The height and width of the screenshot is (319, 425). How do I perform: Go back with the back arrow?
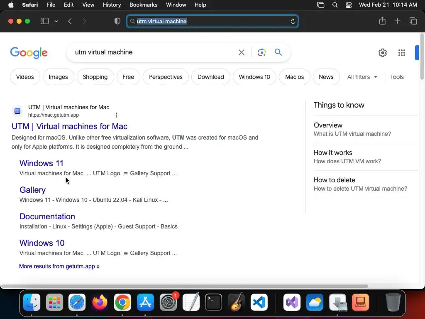(70, 21)
